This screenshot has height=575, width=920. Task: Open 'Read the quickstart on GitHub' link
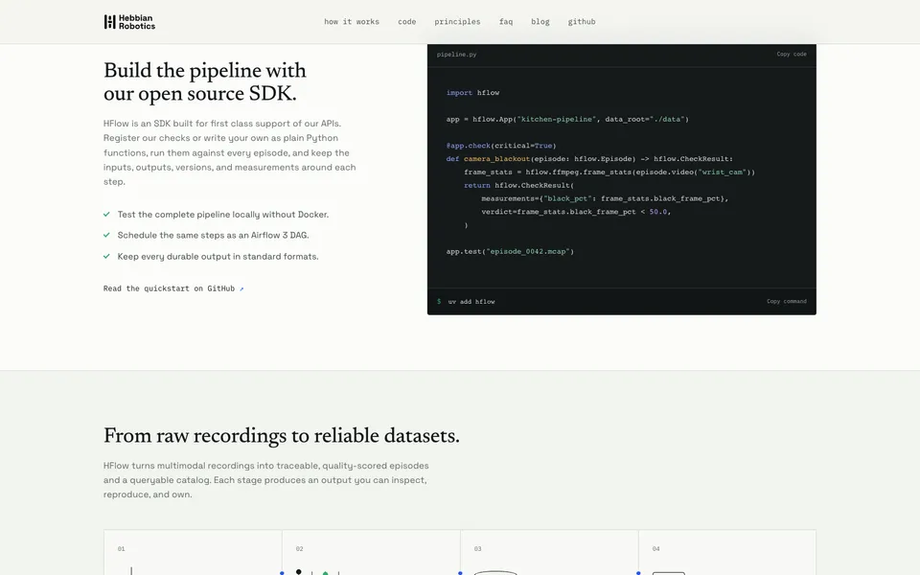pyautogui.click(x=173, y=288)
